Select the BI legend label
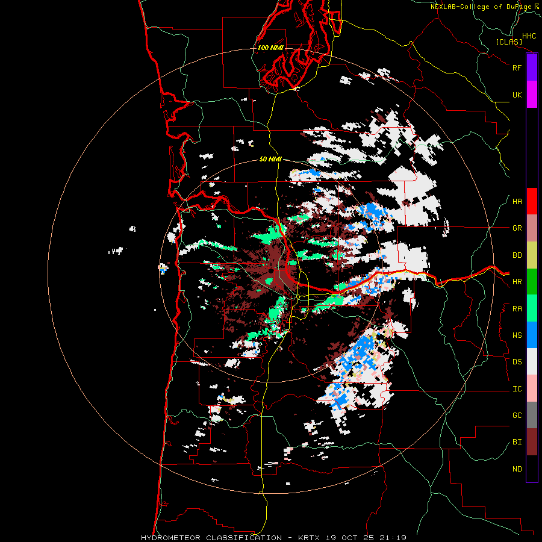The width and height of the screenshot is (542, 542). (517, 442)
